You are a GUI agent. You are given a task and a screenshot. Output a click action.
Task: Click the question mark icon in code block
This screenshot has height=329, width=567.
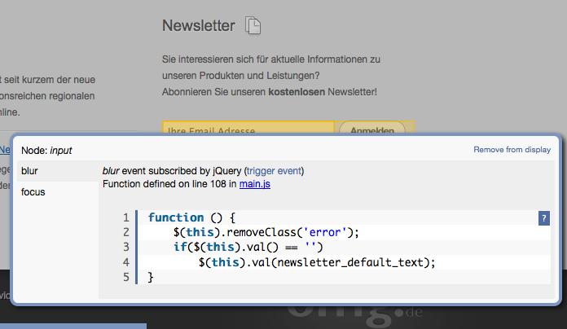tap(544, 217)
